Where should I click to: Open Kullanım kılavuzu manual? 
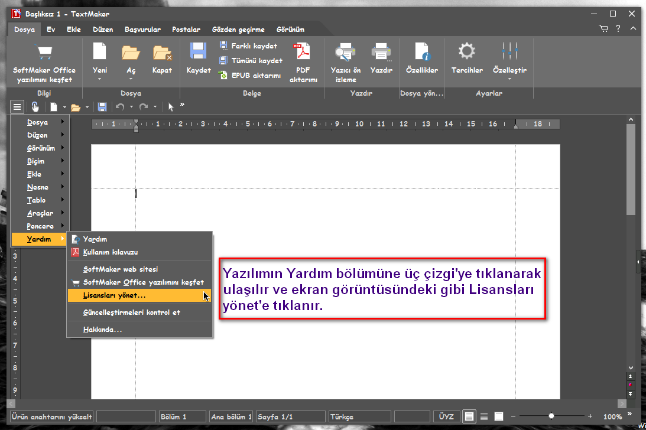click(x=139, y=252)
